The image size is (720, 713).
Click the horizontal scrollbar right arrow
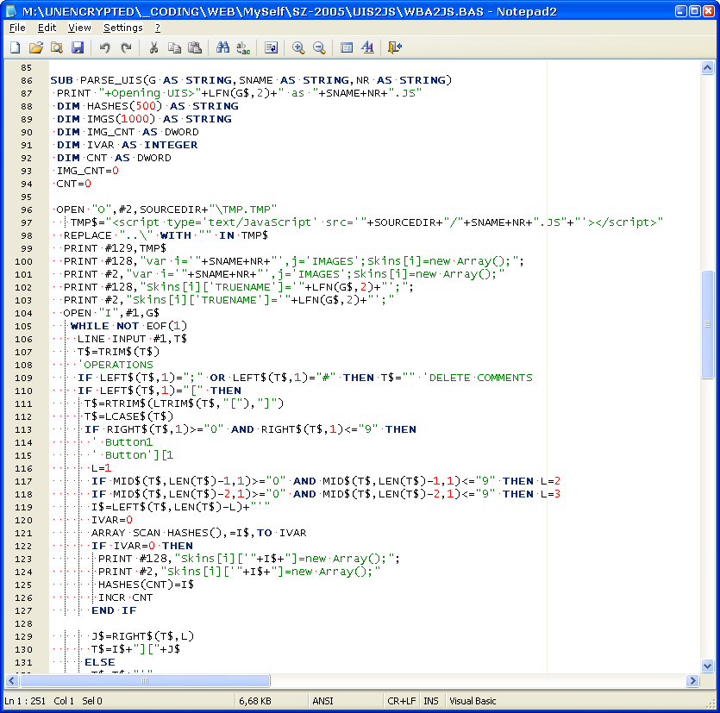pos(693,680)
